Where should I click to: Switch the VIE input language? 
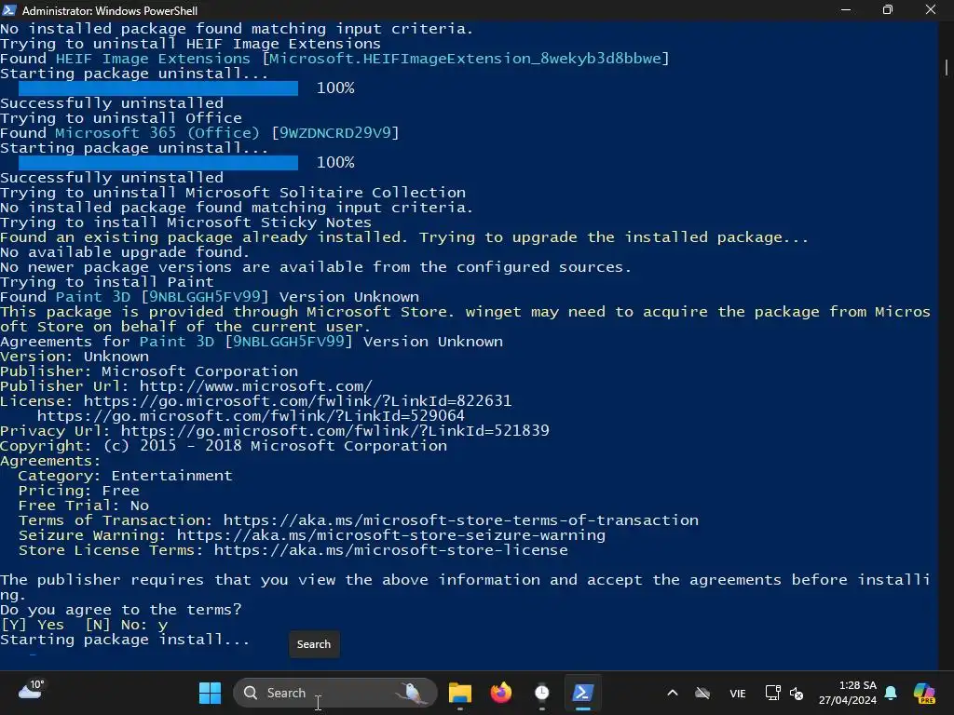738,693
